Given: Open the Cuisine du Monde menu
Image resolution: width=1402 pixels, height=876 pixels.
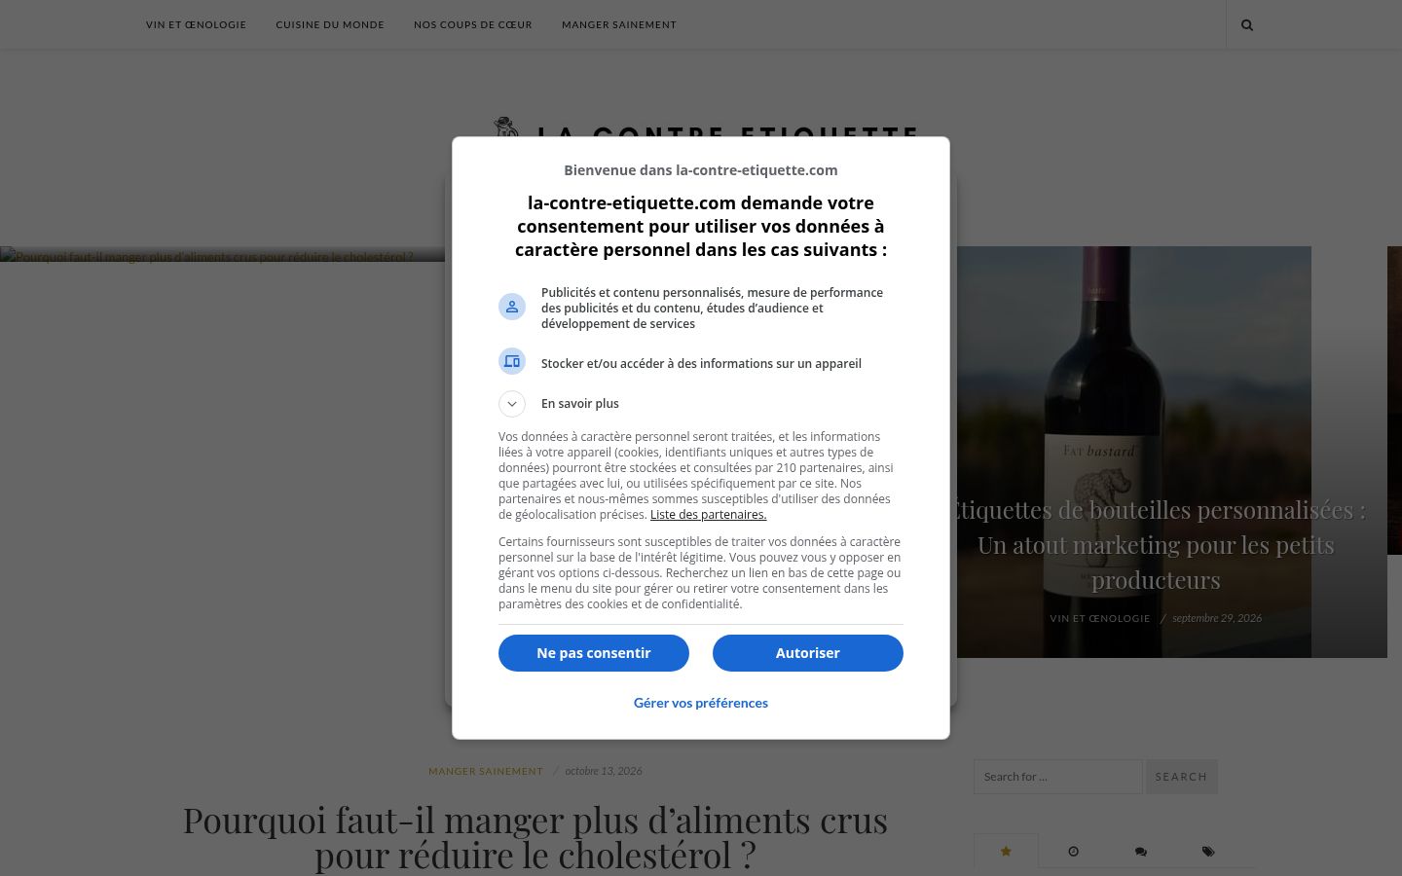Looking at the screenshot, I should pos(330,24).
